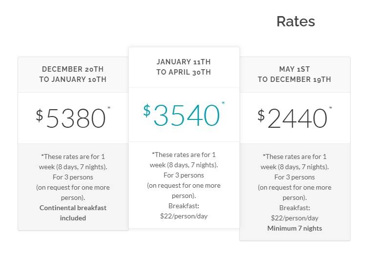374x255 pixels.
Task: Click the teal dollar sign before 3540
Action: (147, 111)
